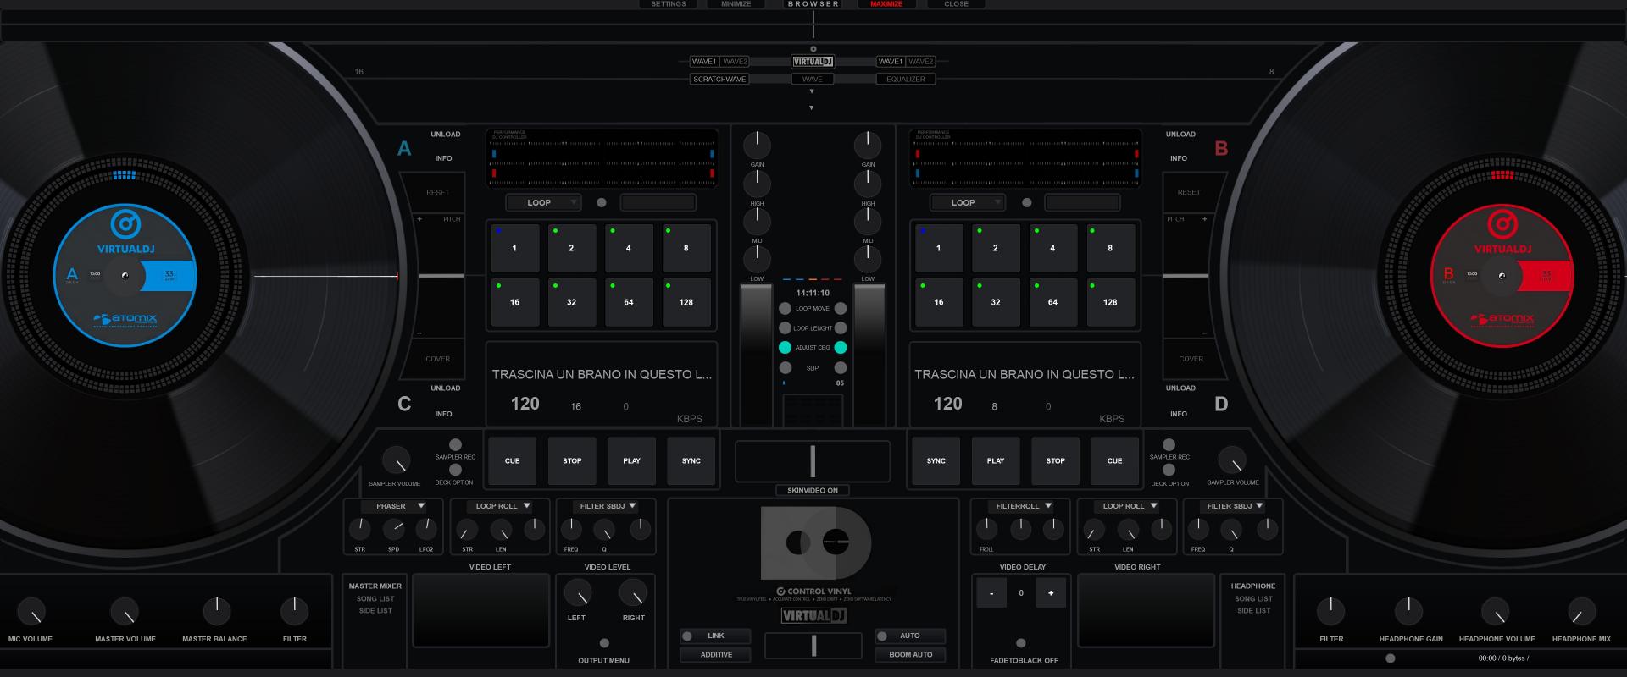This screenshot has width=1627, height=677.
Task: Toggle right LOOP LENGHT radio button
Action: click(841, 328)
